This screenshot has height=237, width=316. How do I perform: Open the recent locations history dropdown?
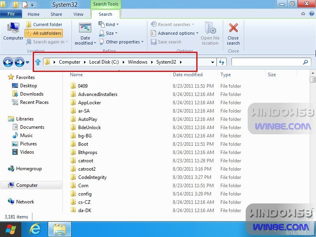pyautogui.click(x=28, y=62)
